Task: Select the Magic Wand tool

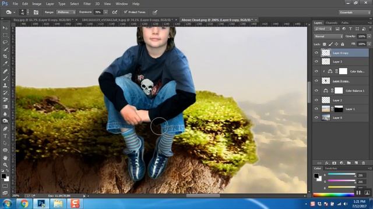Action: pyautogui.click(x=5, y=49)
